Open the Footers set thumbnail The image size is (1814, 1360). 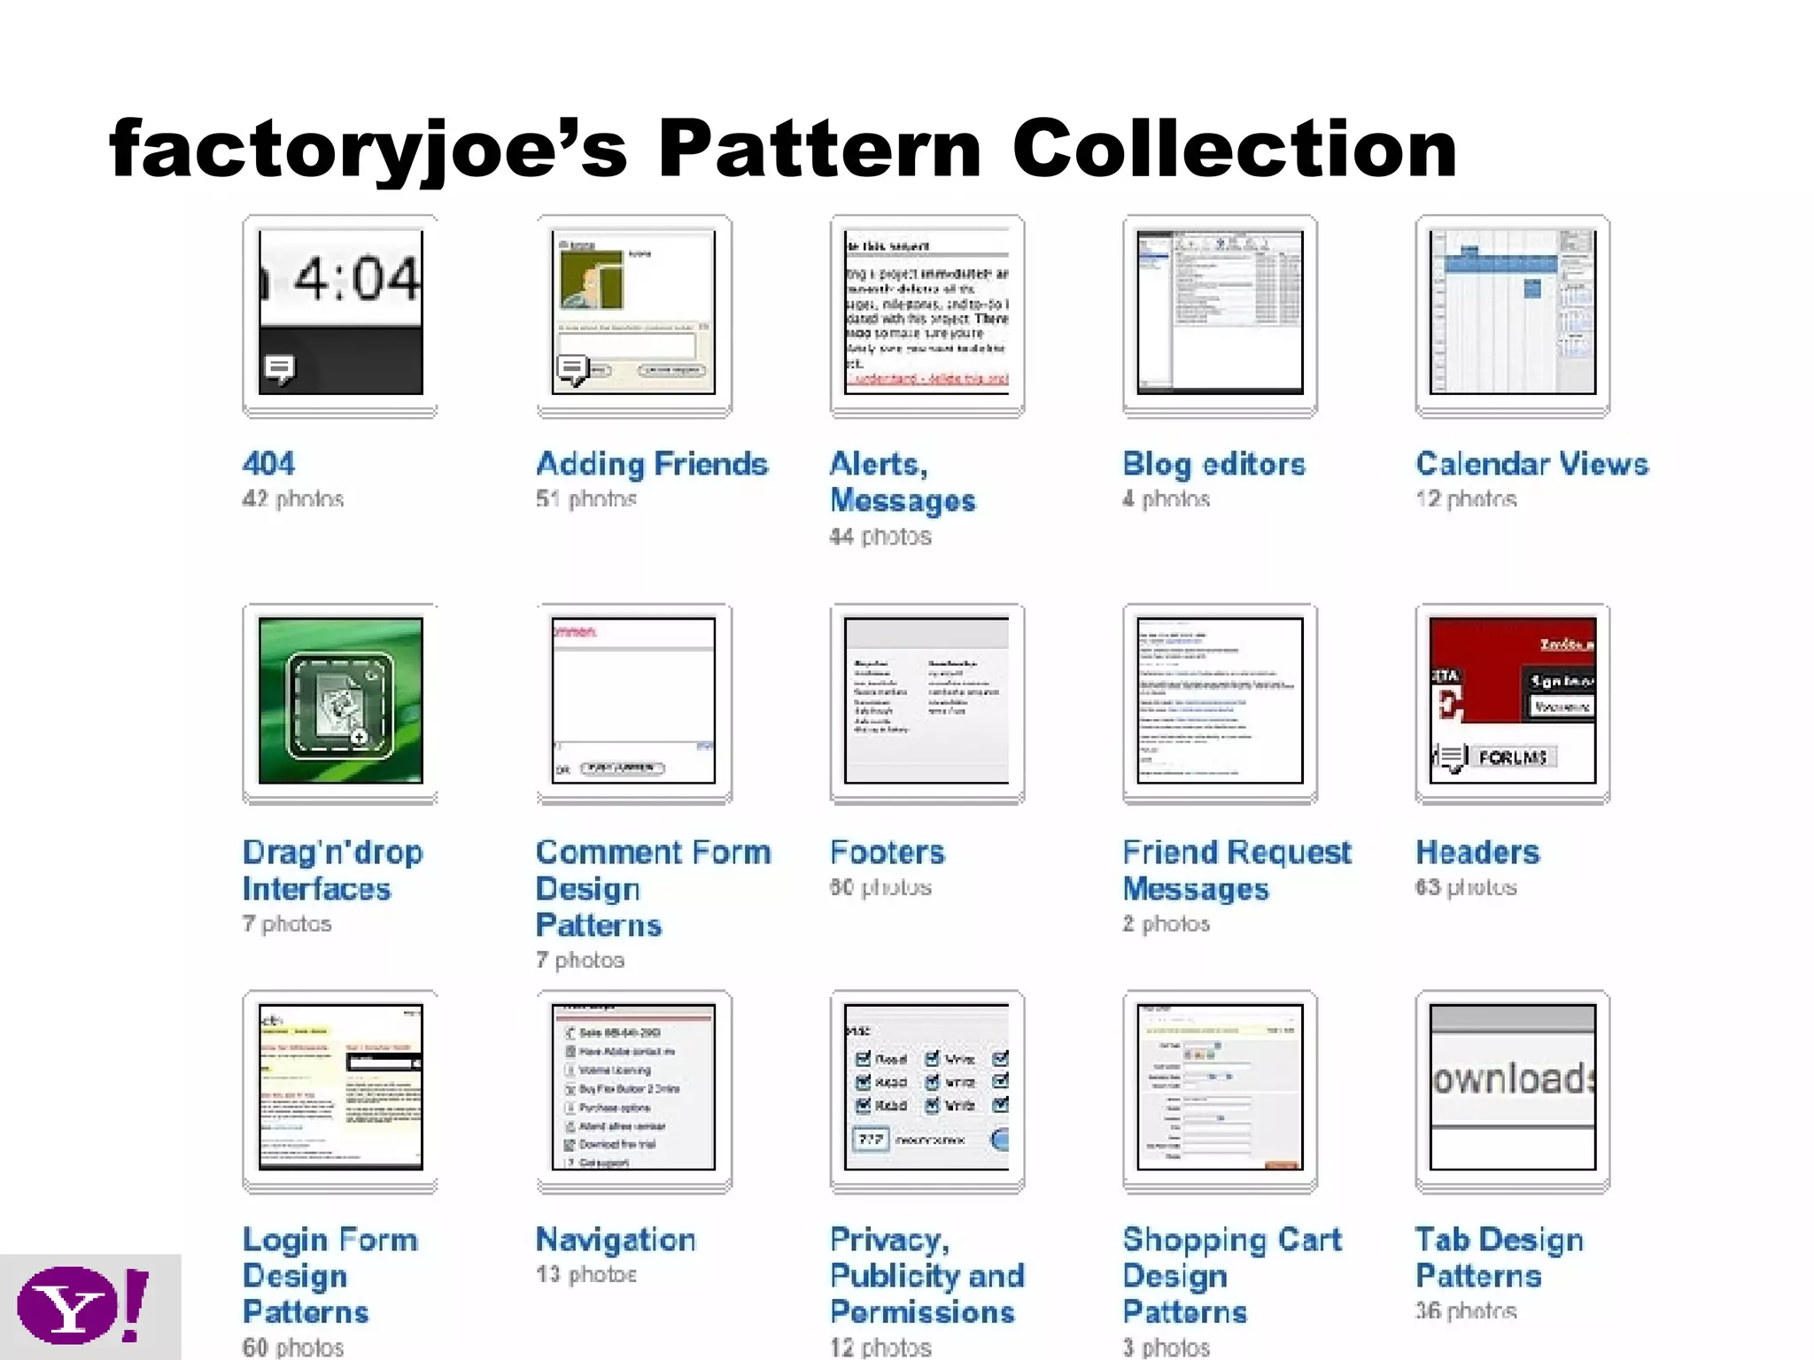click(x=927, y=703)
